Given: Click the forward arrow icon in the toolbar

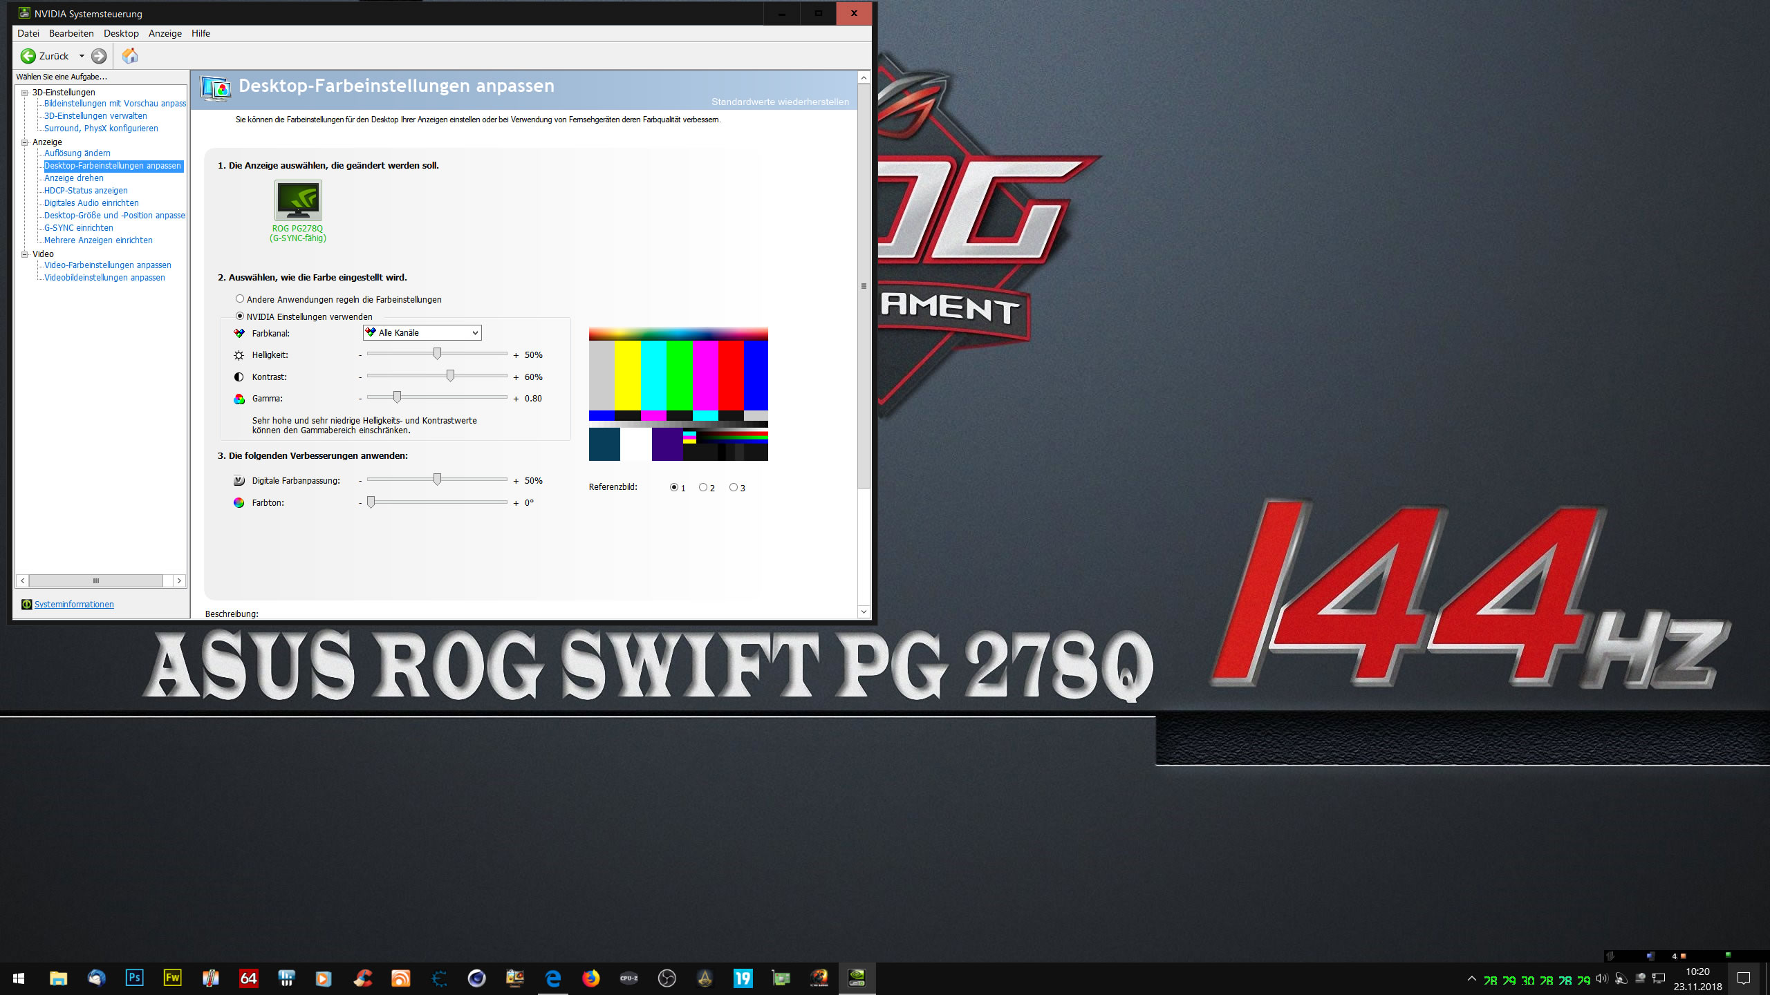Looking at the screenshot, I should point(99,56).
